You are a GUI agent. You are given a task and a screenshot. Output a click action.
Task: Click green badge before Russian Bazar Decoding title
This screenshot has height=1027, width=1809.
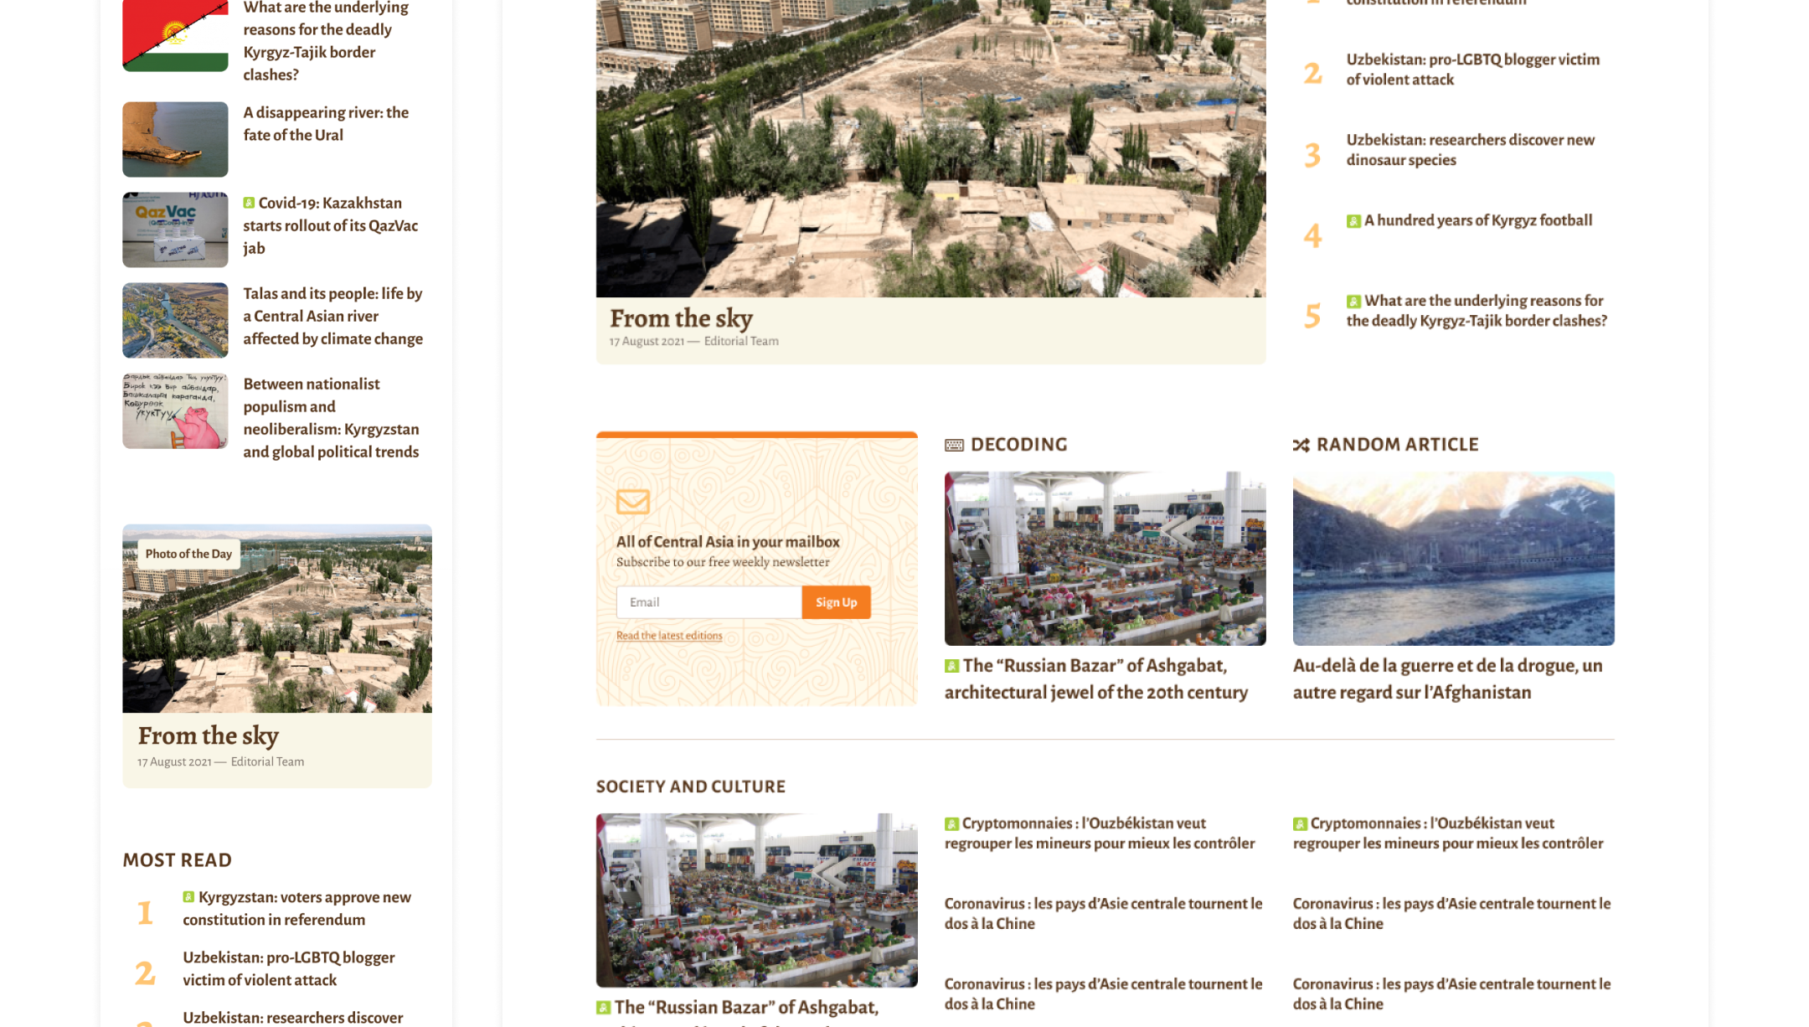tap(951, 666)
